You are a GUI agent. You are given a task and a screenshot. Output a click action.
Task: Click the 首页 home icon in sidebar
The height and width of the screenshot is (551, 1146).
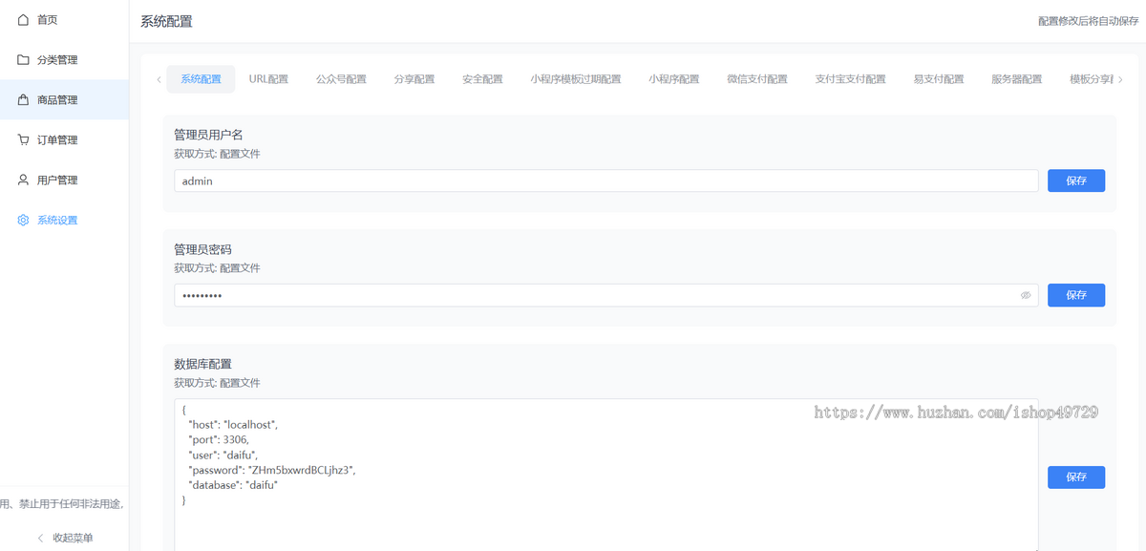pos(23,20)
